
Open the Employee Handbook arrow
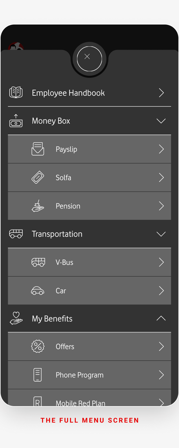[161, 93]
